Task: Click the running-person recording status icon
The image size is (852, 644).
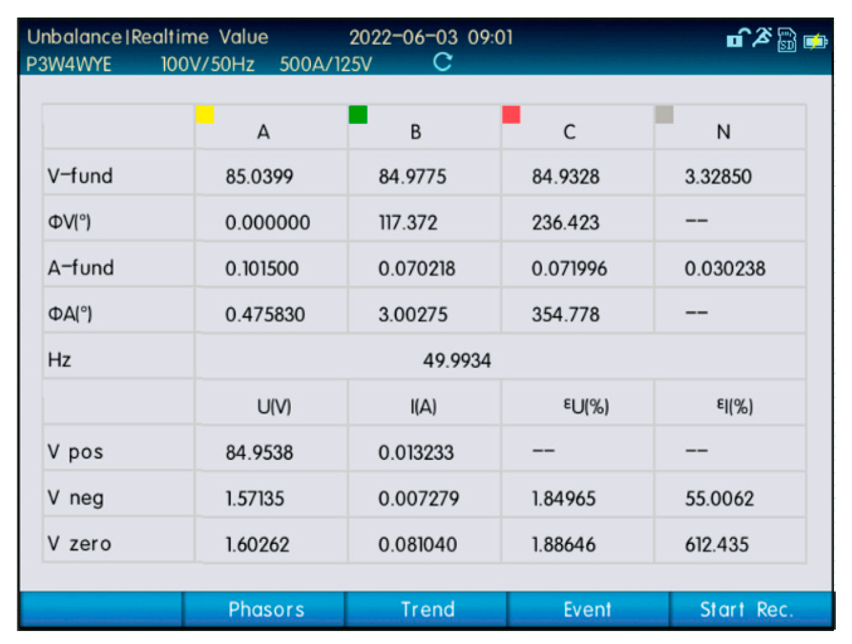Action: pos(763,37)
